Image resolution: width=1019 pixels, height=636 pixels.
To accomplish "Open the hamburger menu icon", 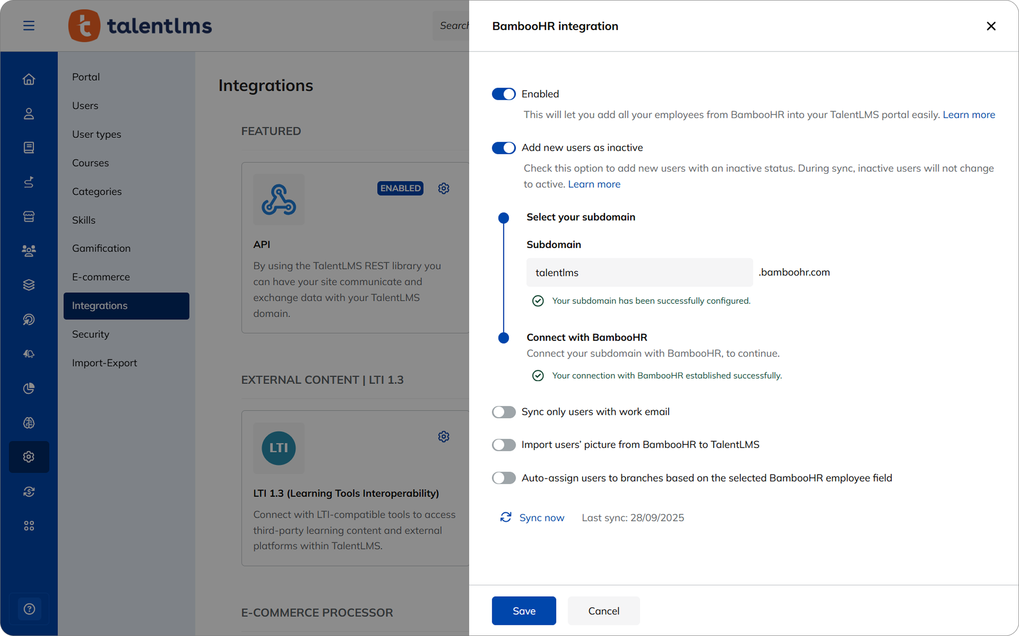I will coord(29,26).
